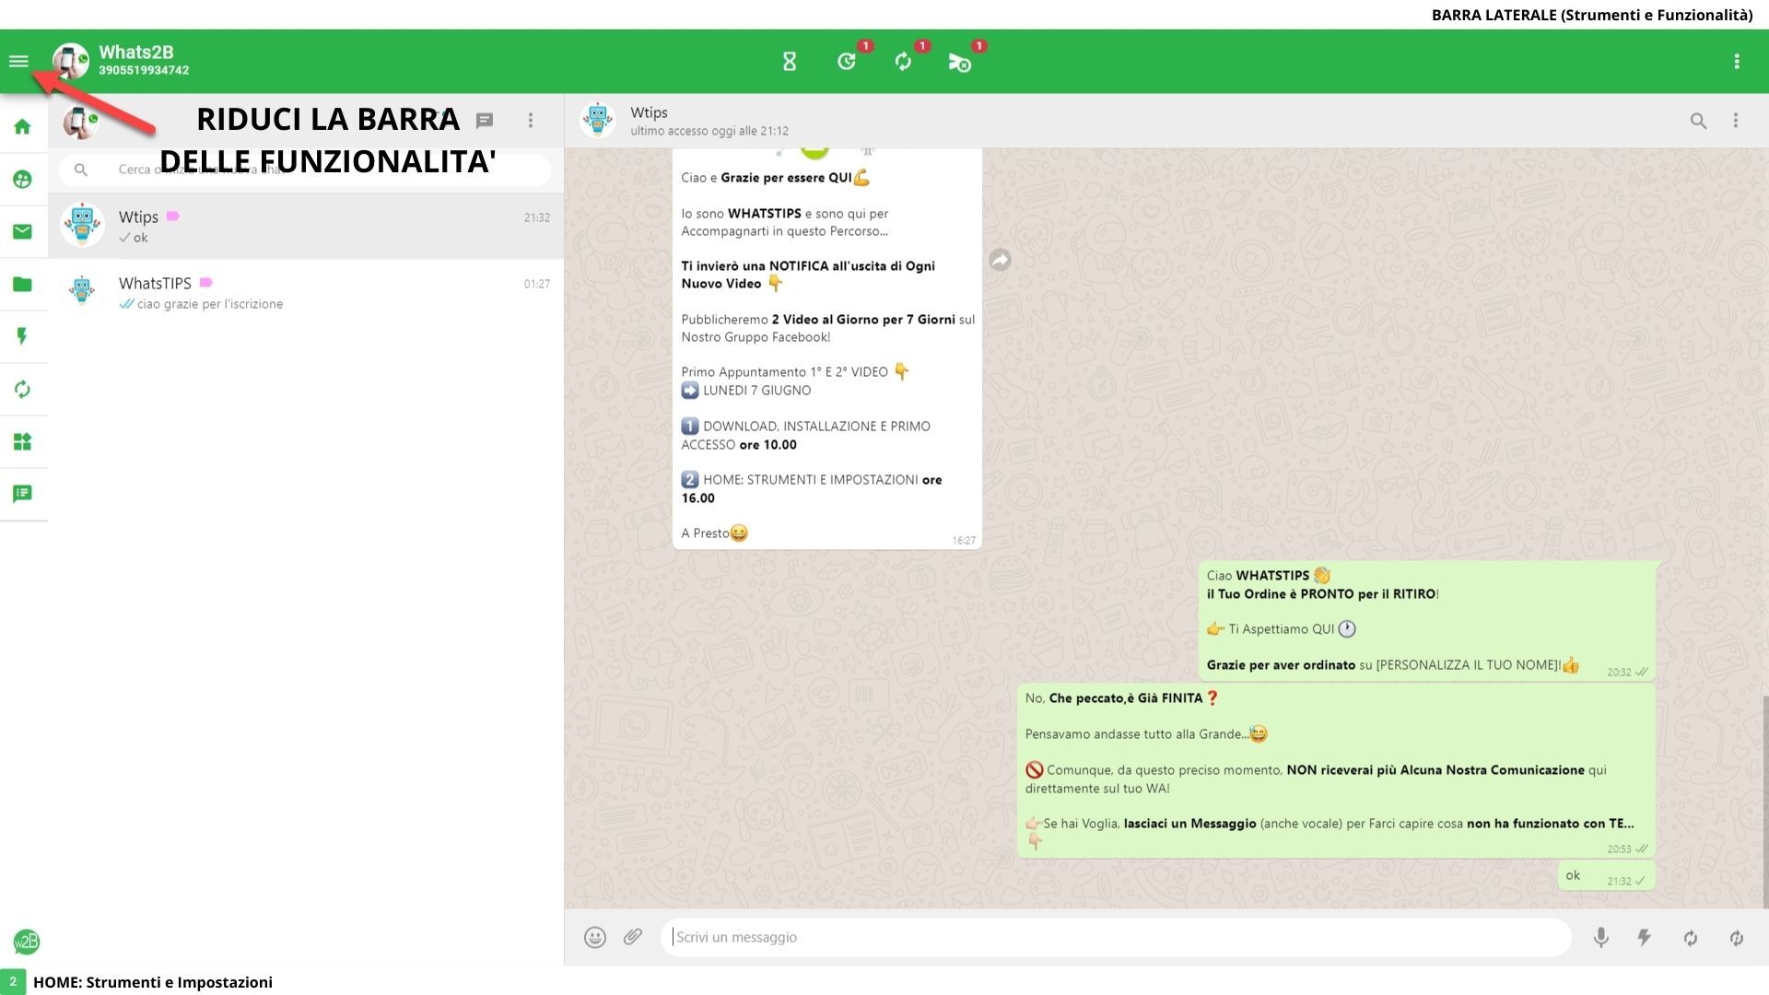Click the w2B logo at sidebar bottom
This screenshot has width=1769, height=995.
click(x=27, y=942)
